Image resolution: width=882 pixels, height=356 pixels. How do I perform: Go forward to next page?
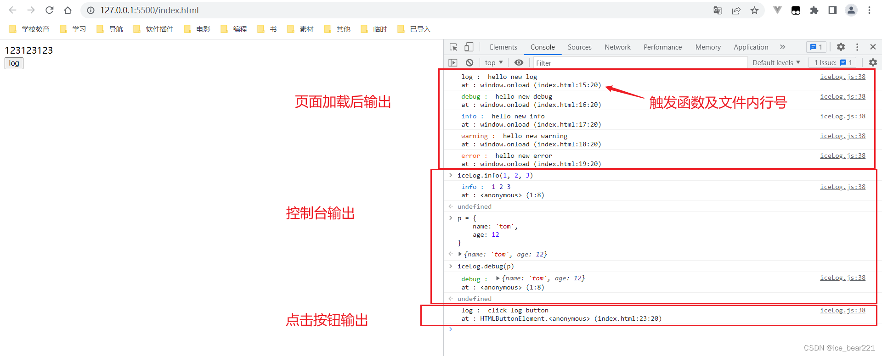pos(31,10)
